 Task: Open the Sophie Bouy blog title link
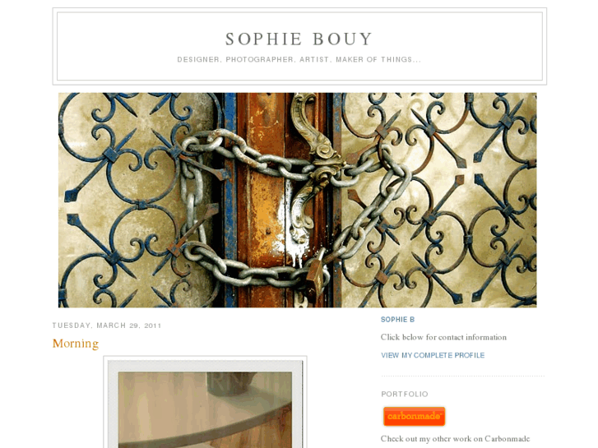299,39
